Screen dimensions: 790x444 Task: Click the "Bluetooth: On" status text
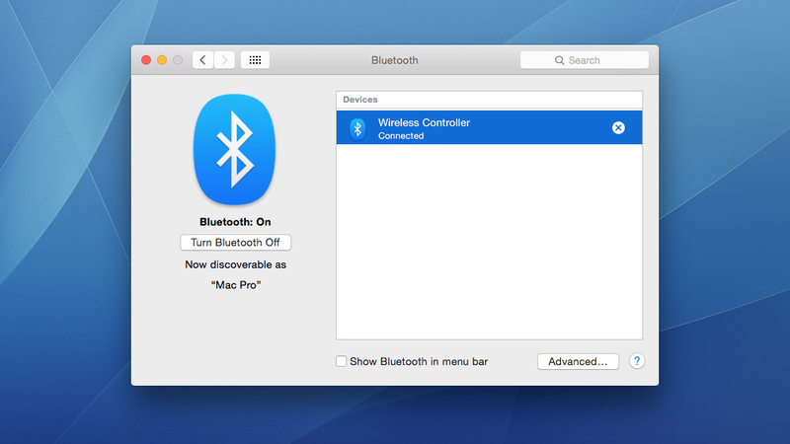coord(235,222)
